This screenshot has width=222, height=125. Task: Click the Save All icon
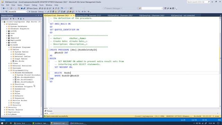[x=24, y=8]
